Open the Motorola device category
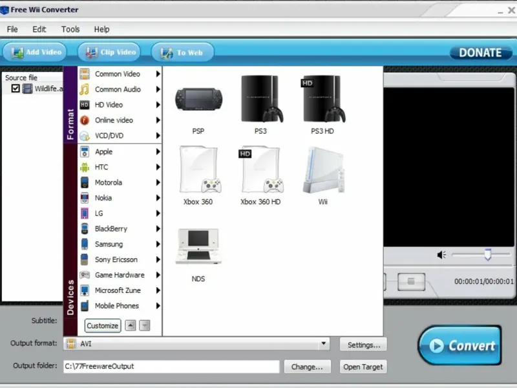This screenshot has width=517, height=388. tap(120, 182)
